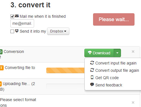Viewport: 141px width, 107px height.
Task: Click refresh icon beside Convert input file
Action: (x=92, y=63)
